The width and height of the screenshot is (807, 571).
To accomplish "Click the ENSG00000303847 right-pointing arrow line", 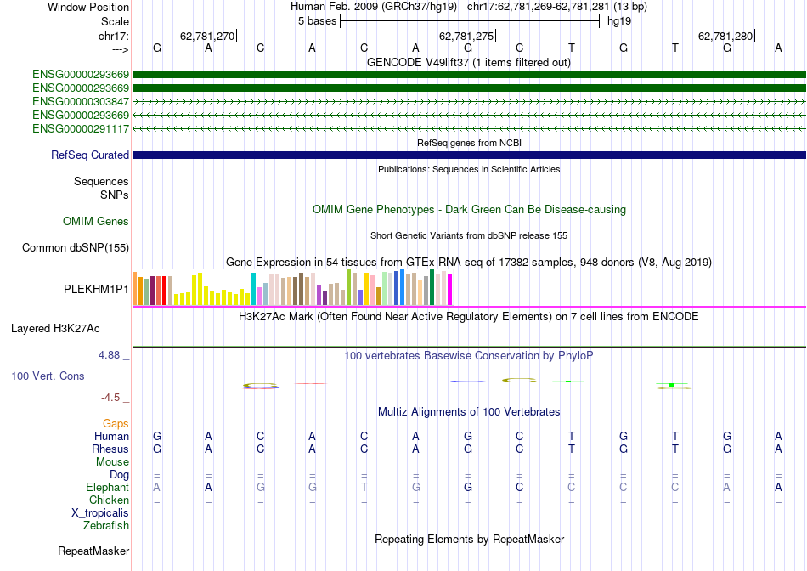I will 469,101.
